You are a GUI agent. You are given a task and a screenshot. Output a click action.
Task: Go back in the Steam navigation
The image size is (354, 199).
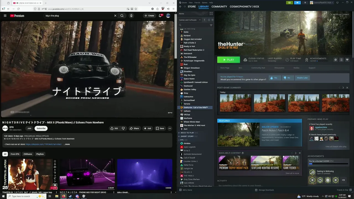click(x=180, y=7)
